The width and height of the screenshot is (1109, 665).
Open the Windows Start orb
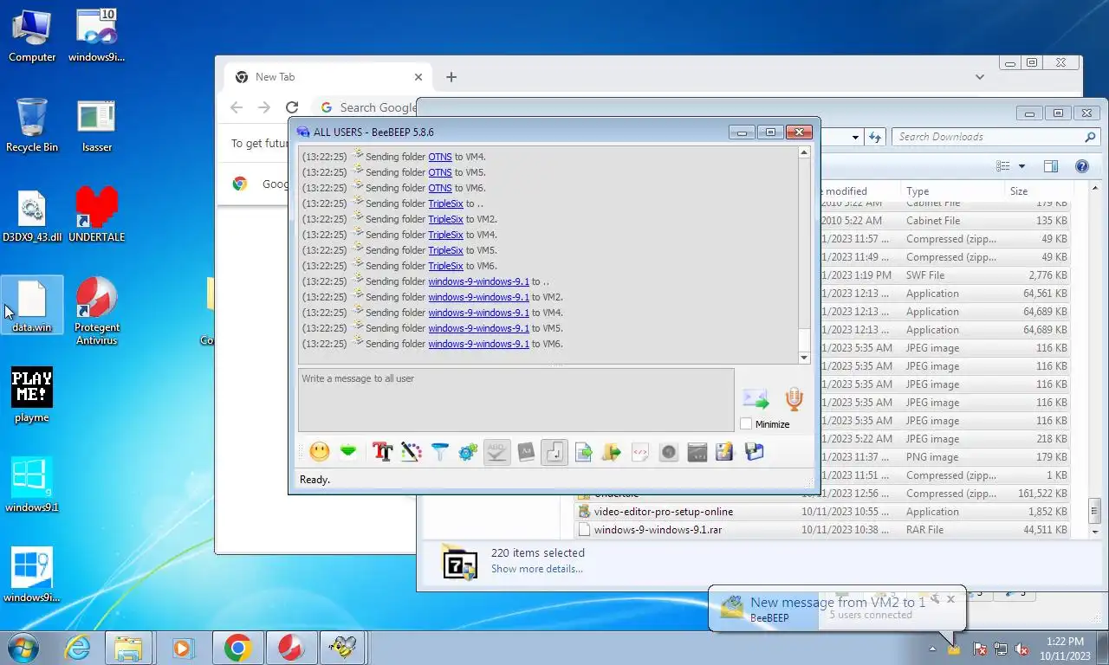[23, 648]
